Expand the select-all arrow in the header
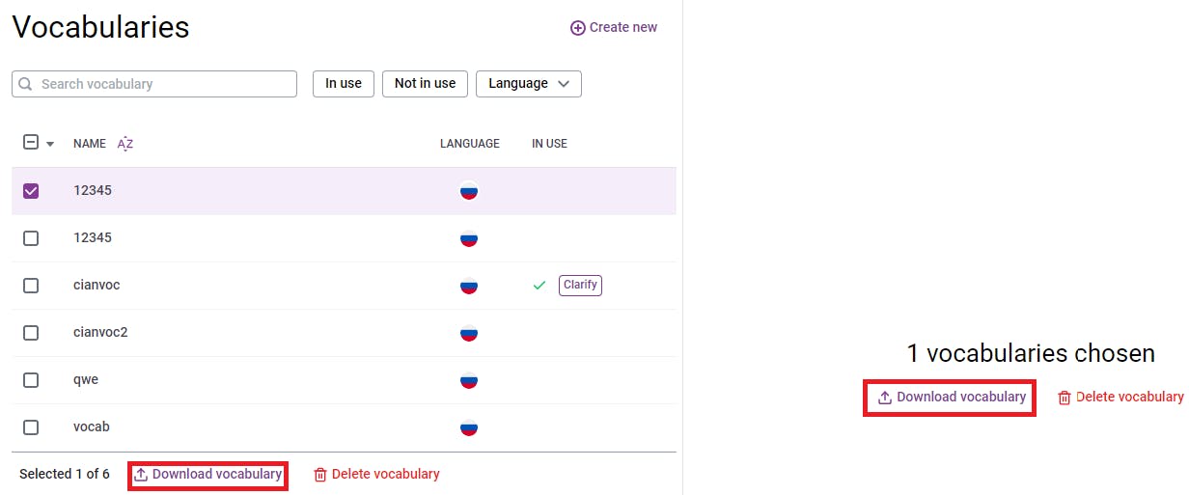Image resolution: width=1189 pixels, height=495 pixels. [x=50, y=144]
